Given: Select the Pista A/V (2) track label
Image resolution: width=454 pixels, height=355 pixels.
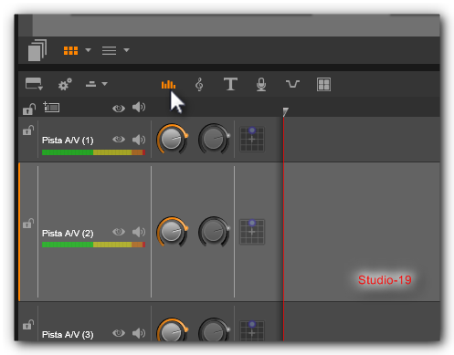Looking at the screenshot, I should 68,234.
